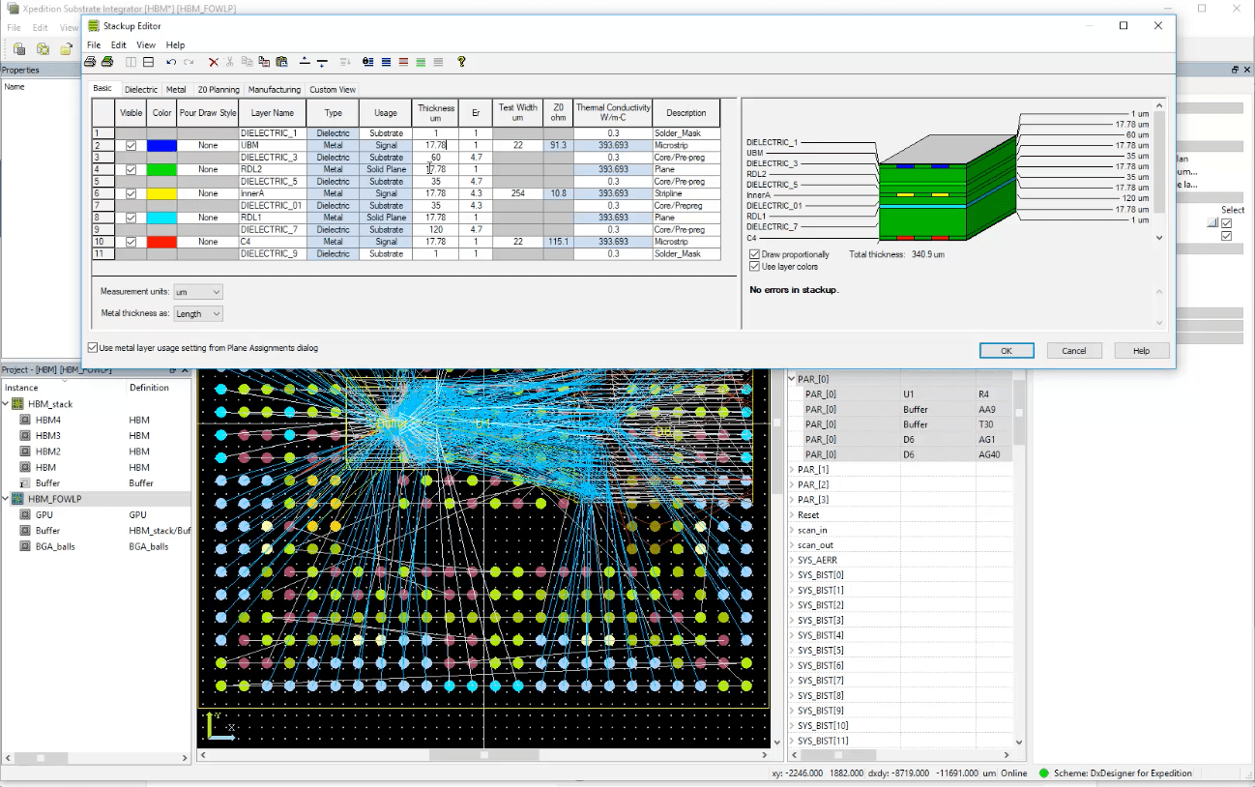Viewport: 1255px width, 787px height.
Task: Switch to the Z0 Planning tab
Action: 218,89
